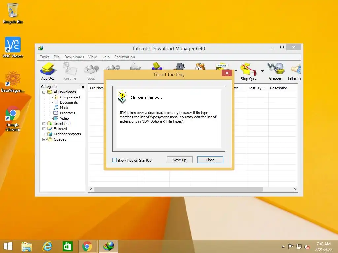Screen dimensions: 338x253
Task: Expand the Queues tree node
Action: (x=44, y=139)
